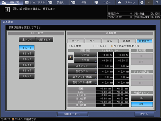The image size is (161, 121).
Task: Select the 全トレイ button
Action: tap(27, 40)
